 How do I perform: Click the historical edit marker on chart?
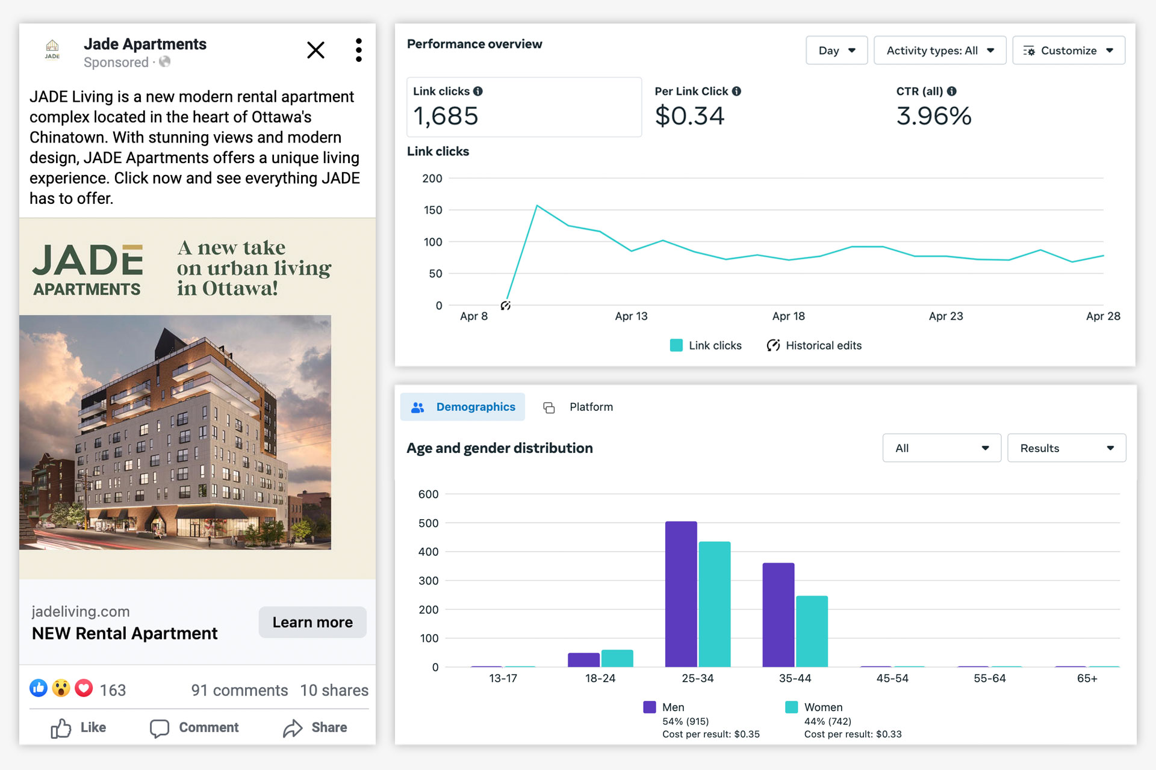[x=506, y=306]
